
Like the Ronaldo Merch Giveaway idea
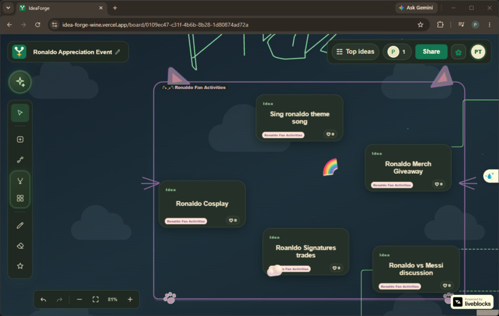[438, 184]
